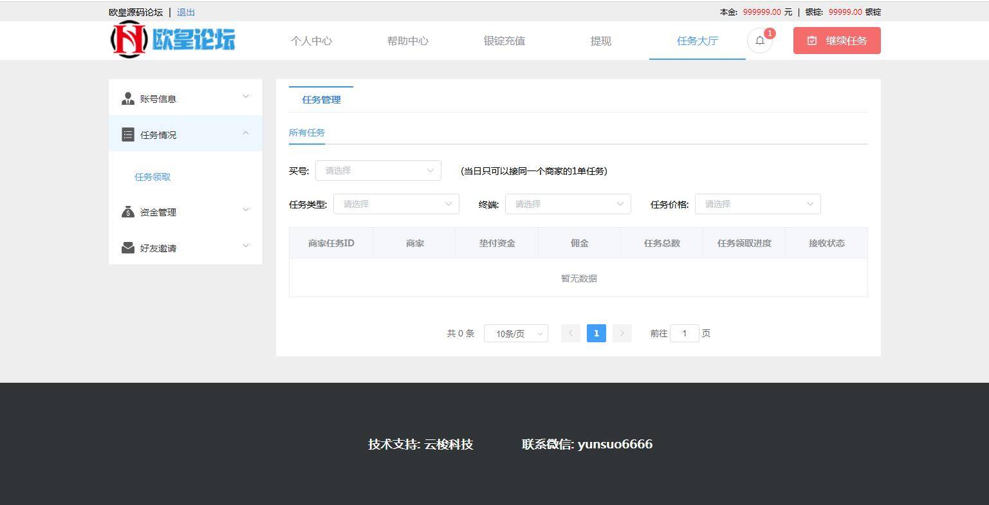Viewport: 989px width, 505px height.
Task: Click the account info person icon
Action: click(x=127, y=98)
